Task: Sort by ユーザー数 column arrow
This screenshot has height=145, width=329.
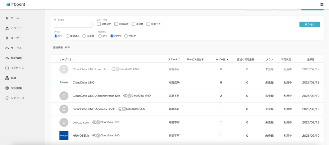Action: [x=227, y=60]
